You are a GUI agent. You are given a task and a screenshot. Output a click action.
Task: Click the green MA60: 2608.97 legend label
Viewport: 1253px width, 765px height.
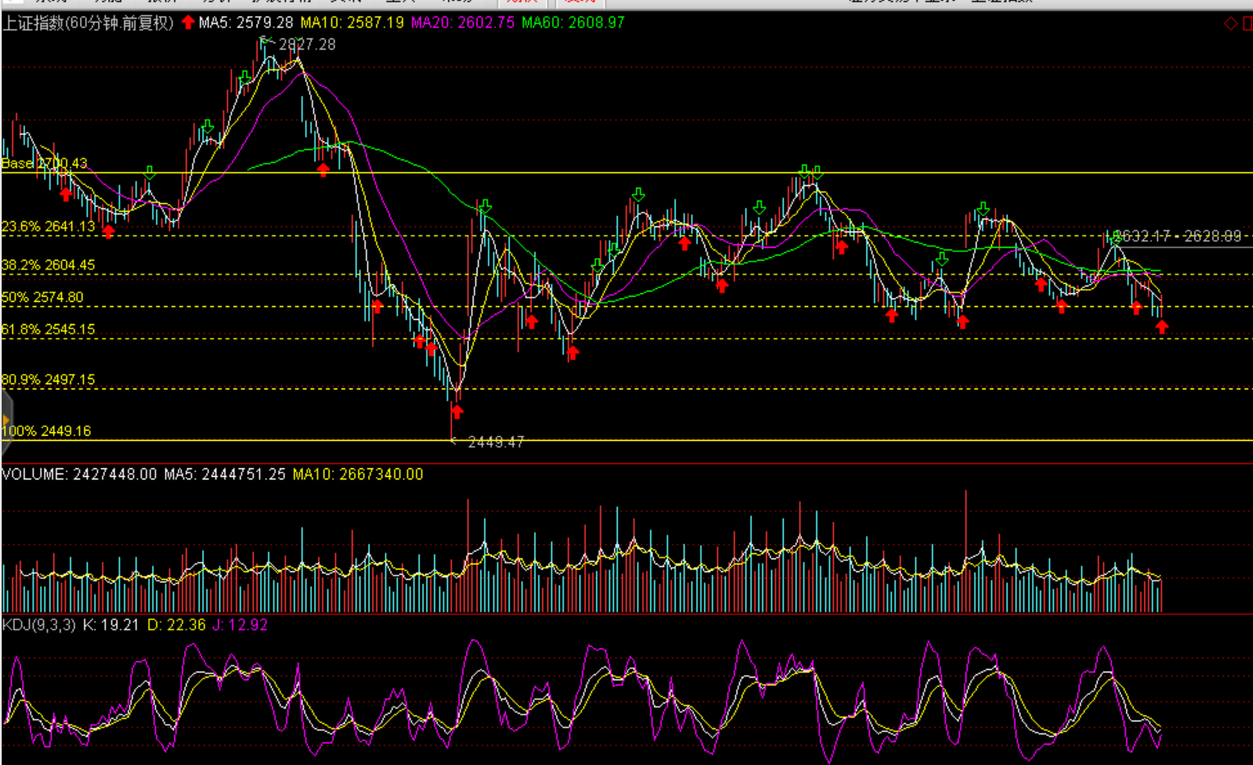tap(573, 22)
